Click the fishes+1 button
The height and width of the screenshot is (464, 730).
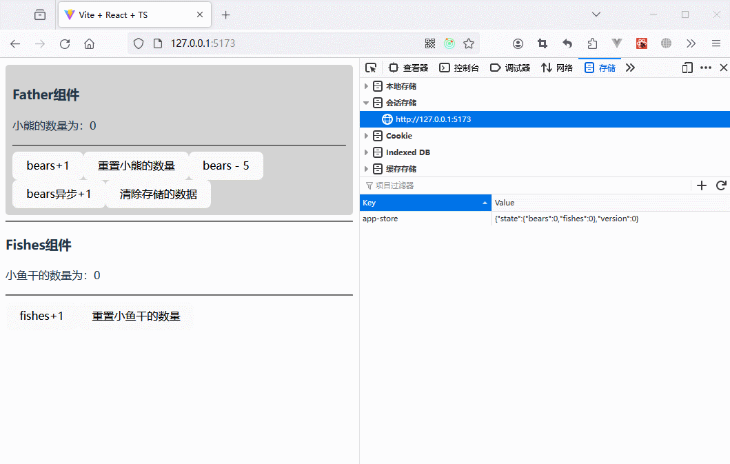[41, 316]
